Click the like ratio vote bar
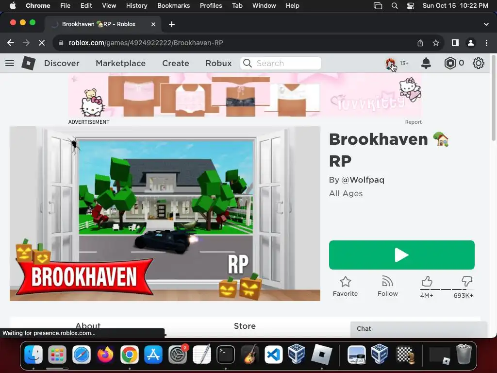 pyautogui.click(x=447, y=289)
